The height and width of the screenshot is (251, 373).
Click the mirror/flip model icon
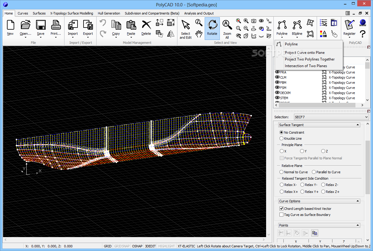[x=170, y=34]
